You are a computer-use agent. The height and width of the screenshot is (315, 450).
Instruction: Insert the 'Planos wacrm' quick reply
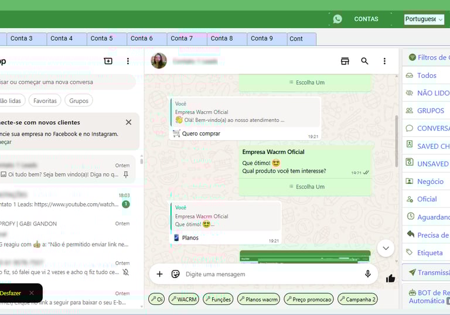[258, 299]
